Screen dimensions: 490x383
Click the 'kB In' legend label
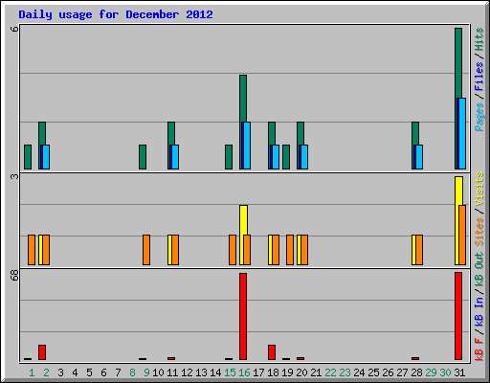(479, 311)
